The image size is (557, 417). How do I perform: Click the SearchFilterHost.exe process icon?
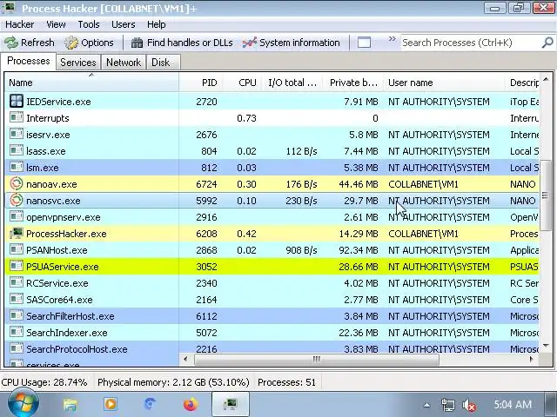pyautogui.click(x=17, y=315)
